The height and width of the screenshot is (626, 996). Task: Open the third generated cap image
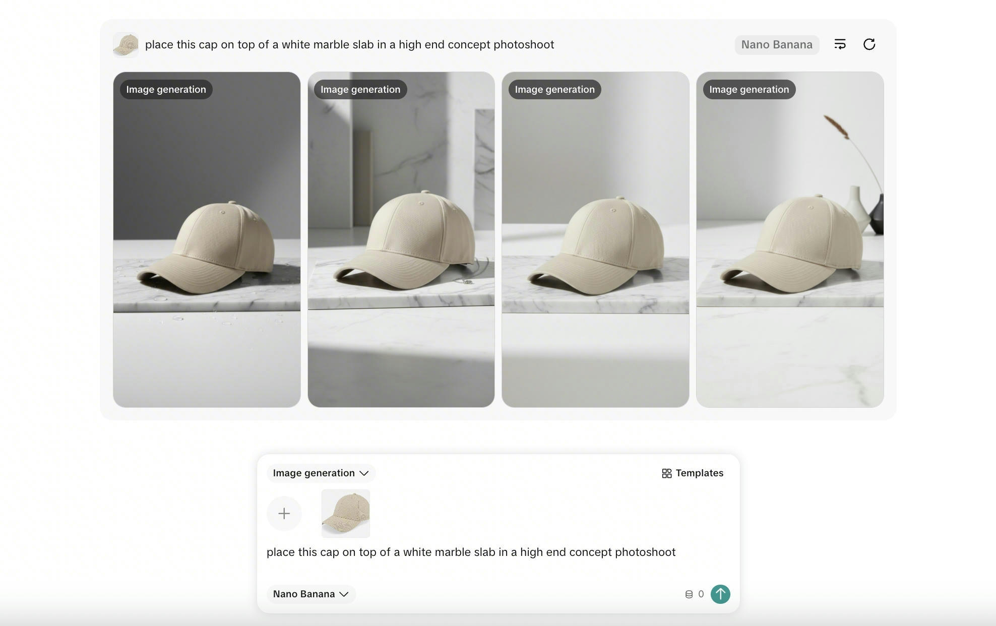click(x=595, y=239)
